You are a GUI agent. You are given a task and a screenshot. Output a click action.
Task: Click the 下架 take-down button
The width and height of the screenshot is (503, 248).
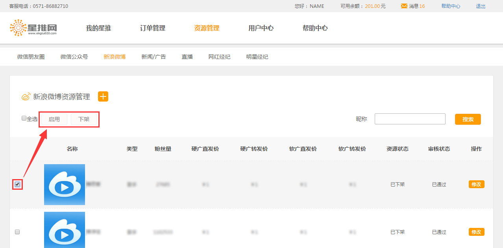tap(84, 119)
